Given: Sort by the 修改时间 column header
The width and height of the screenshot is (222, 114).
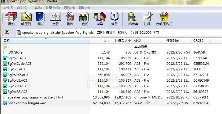Looking at the screenshot, I should point(178,41).
